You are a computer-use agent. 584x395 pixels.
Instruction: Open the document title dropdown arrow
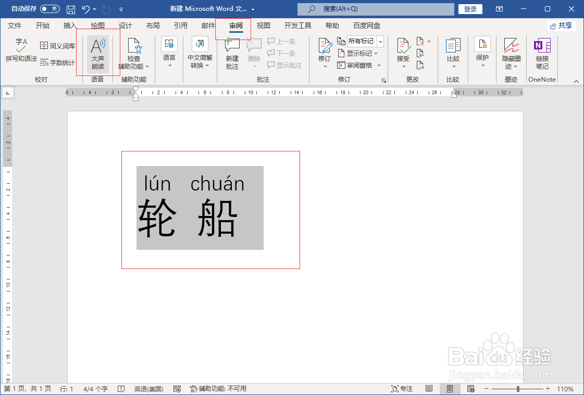pyautogui.click(x=253, y=9)
